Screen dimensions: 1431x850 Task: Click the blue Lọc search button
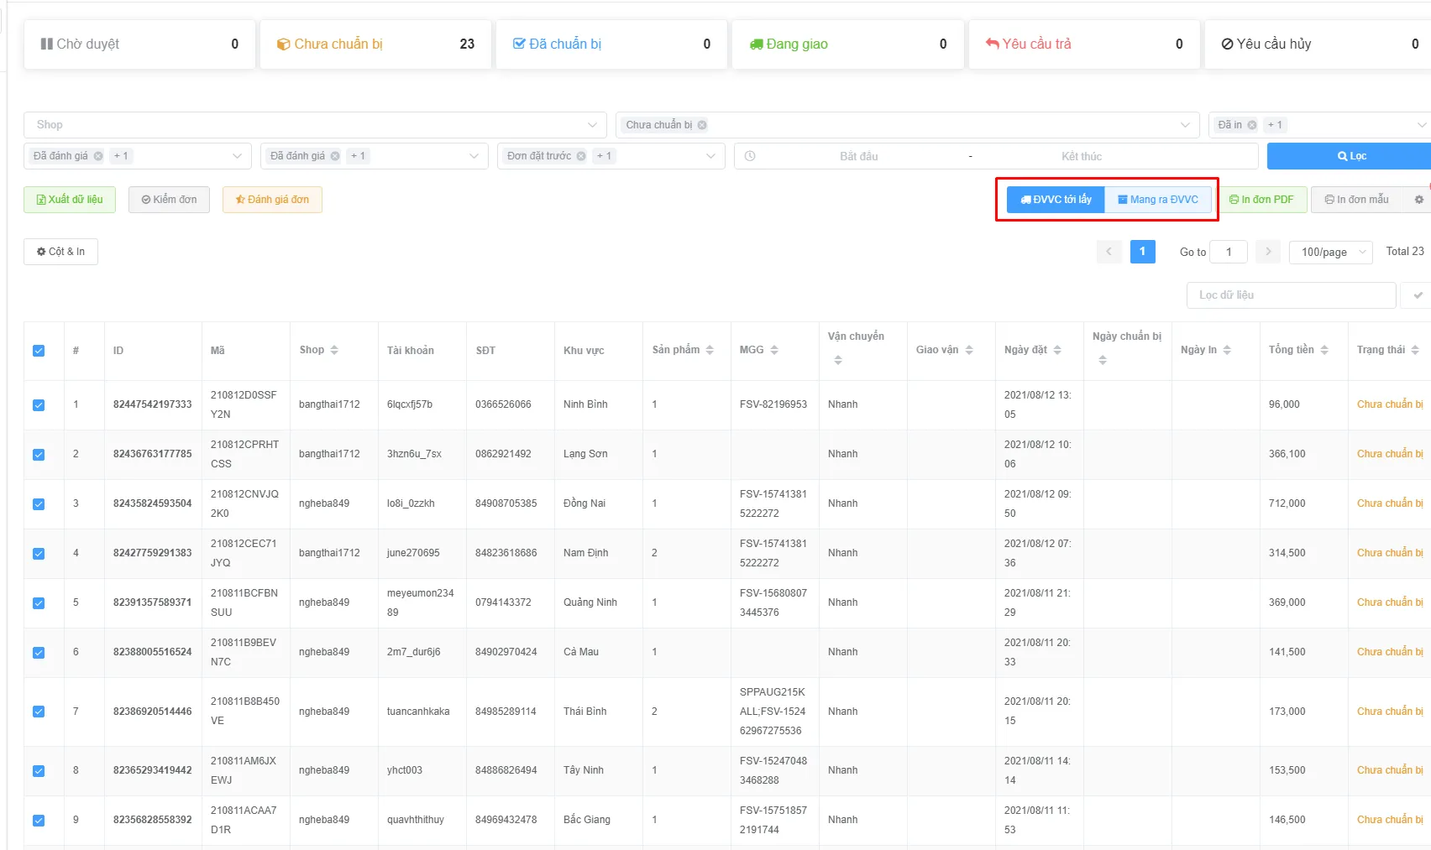tap(1350, 156)
